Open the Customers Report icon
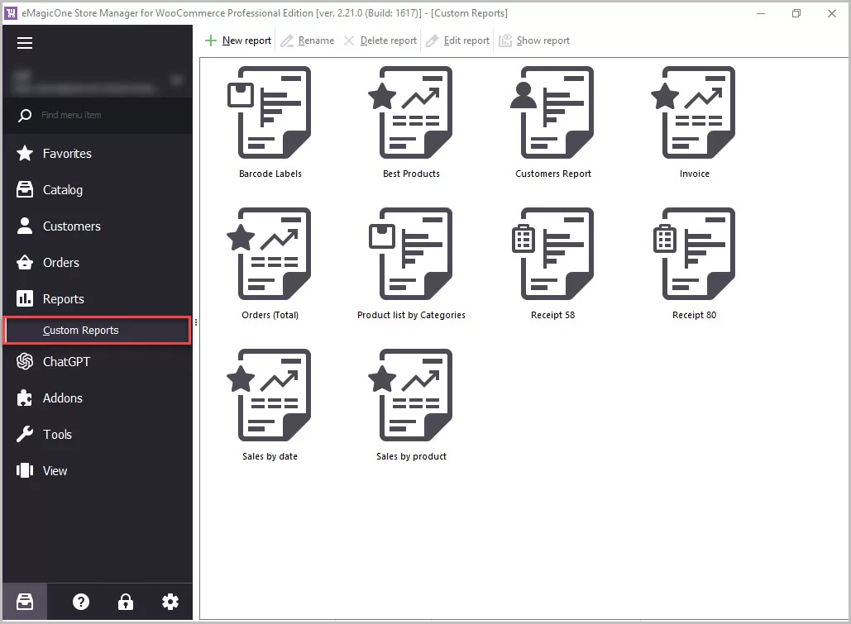 [552, 113]
